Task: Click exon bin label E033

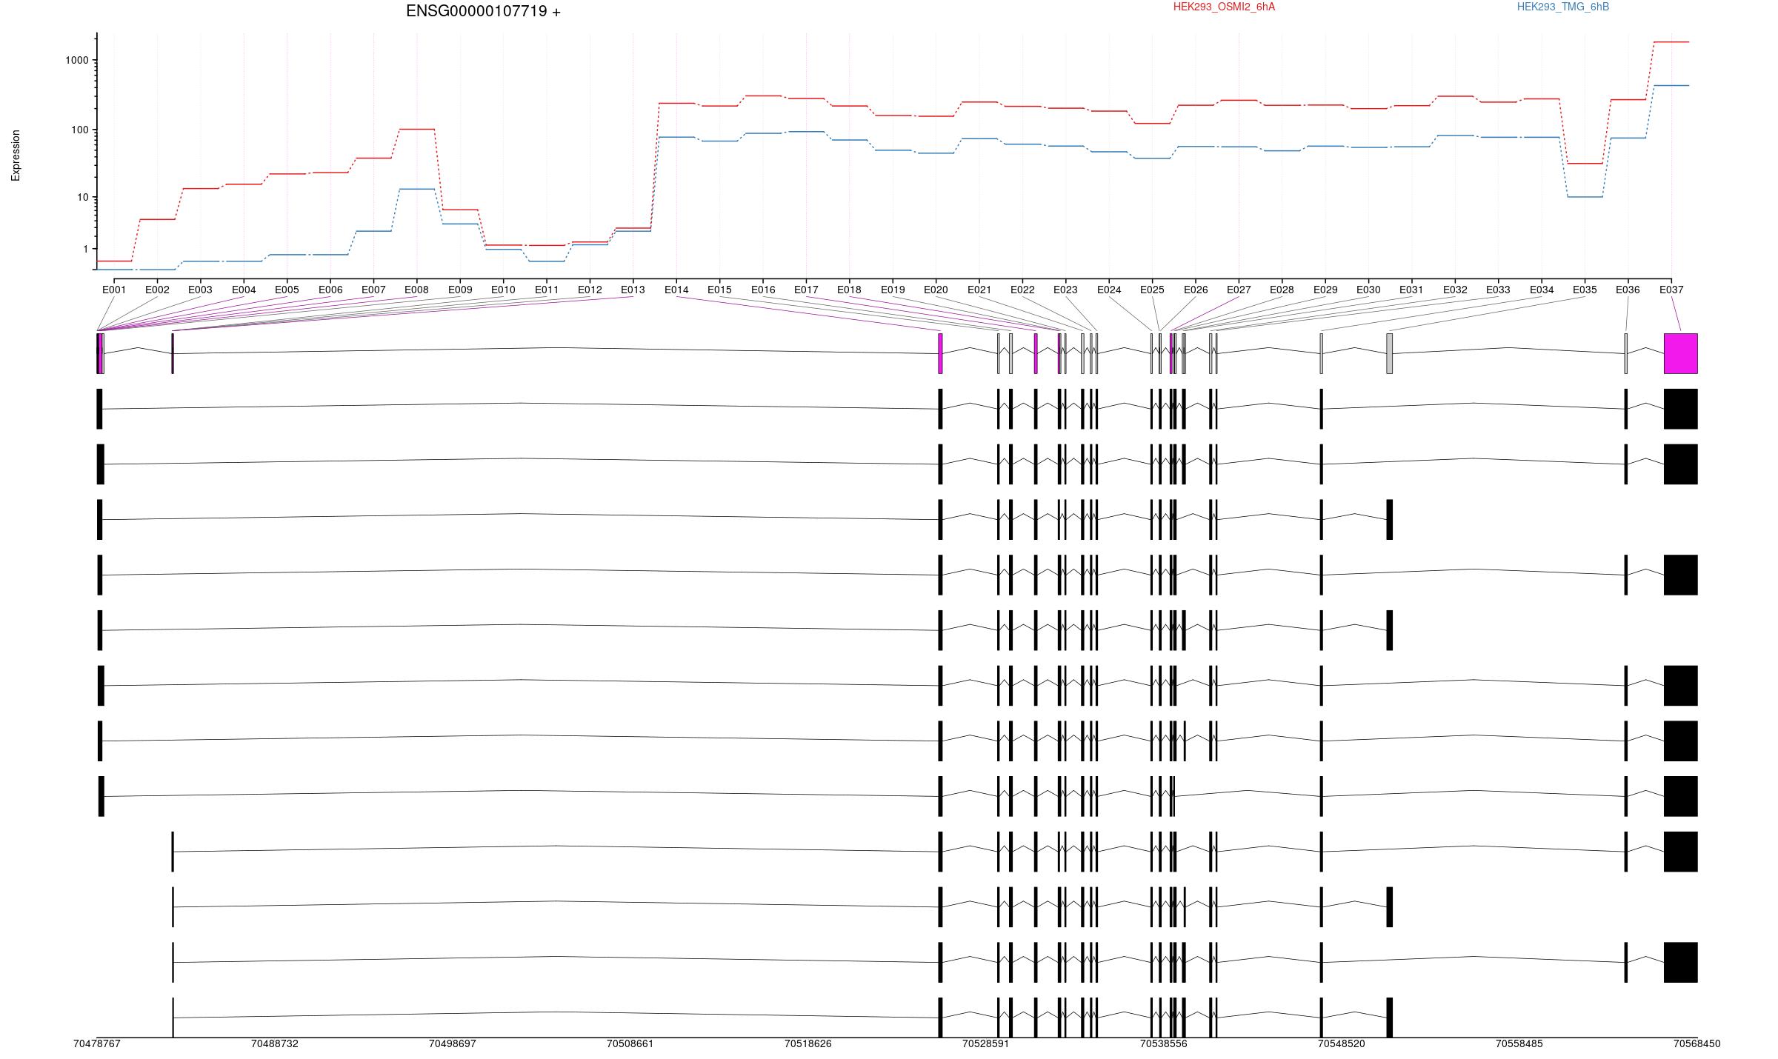Action: 1498,290
